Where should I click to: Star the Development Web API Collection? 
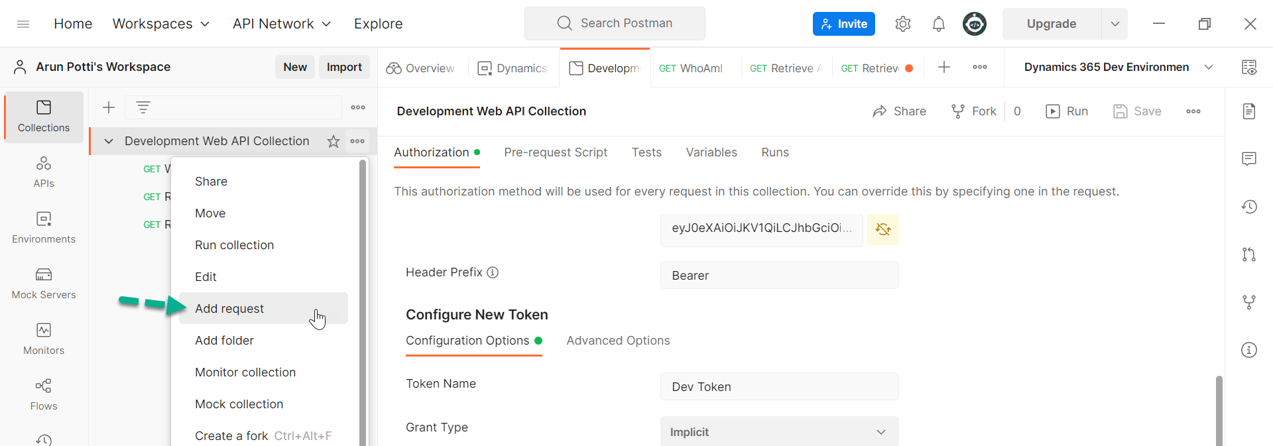pyautogui.click(x=333, y=141)
